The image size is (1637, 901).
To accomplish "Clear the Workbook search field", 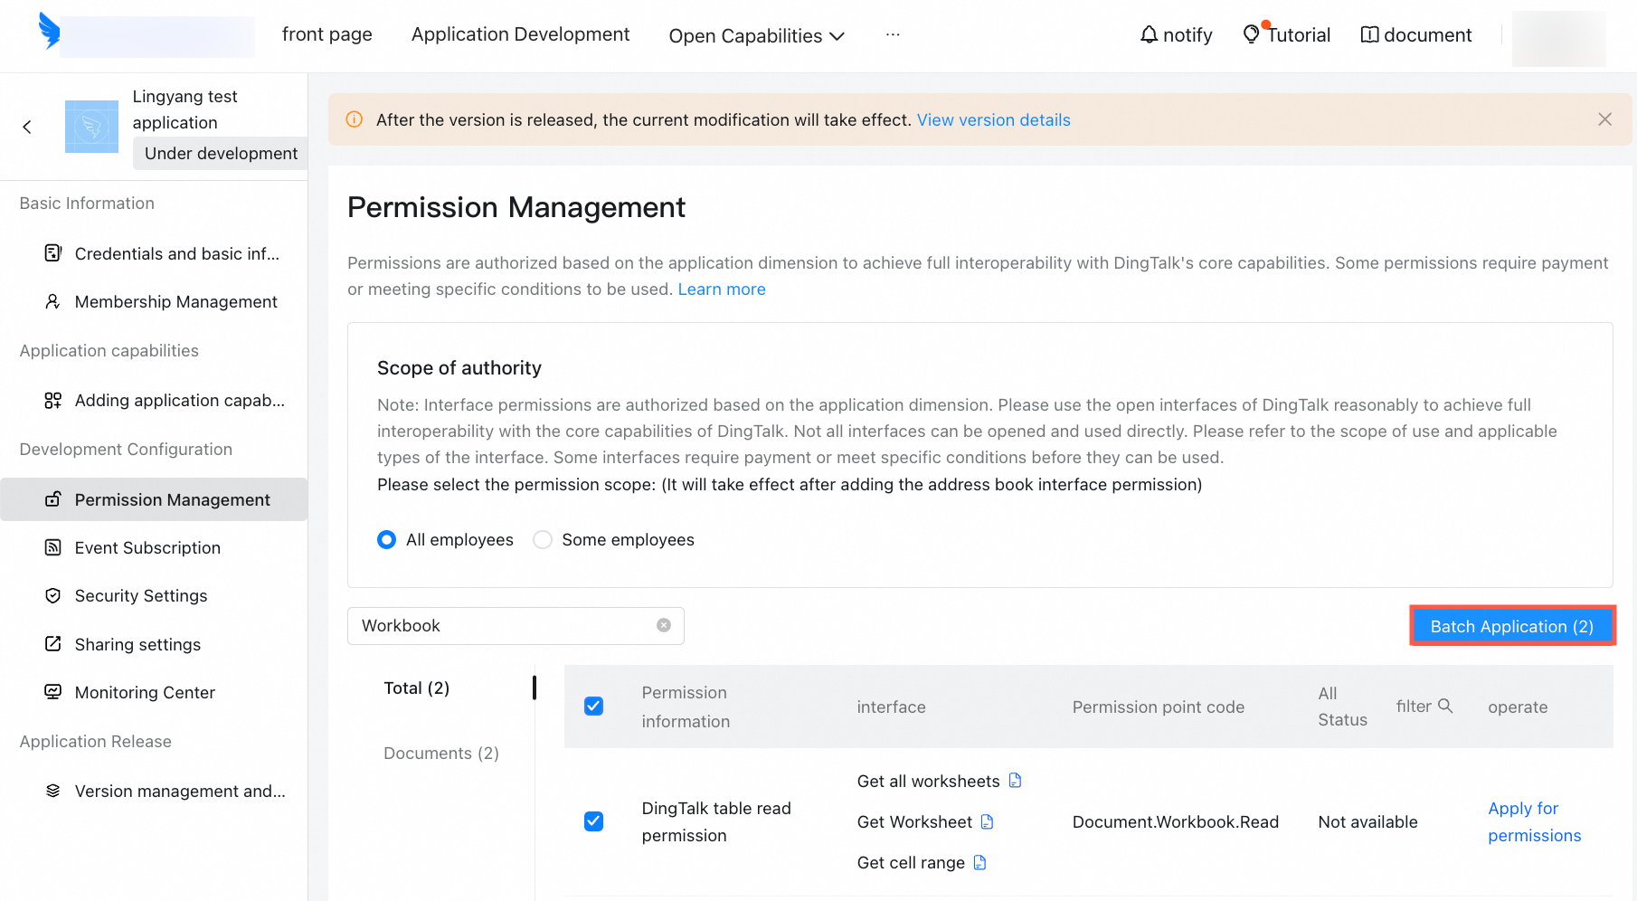I will pos(664,625).
